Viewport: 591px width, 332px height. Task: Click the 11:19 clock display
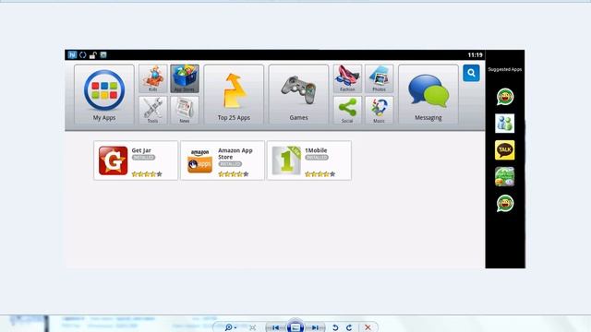[475, 55]
